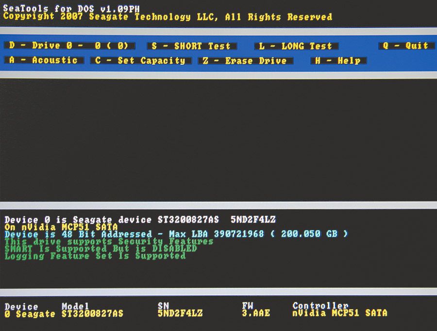Select the D - Drive 0 menu option
Screen dimensions: 437x331
click(x=69, y=46)
